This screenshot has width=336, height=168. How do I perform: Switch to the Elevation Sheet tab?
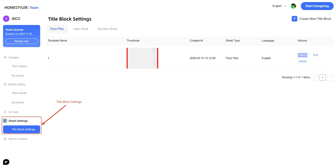point(107,29)
